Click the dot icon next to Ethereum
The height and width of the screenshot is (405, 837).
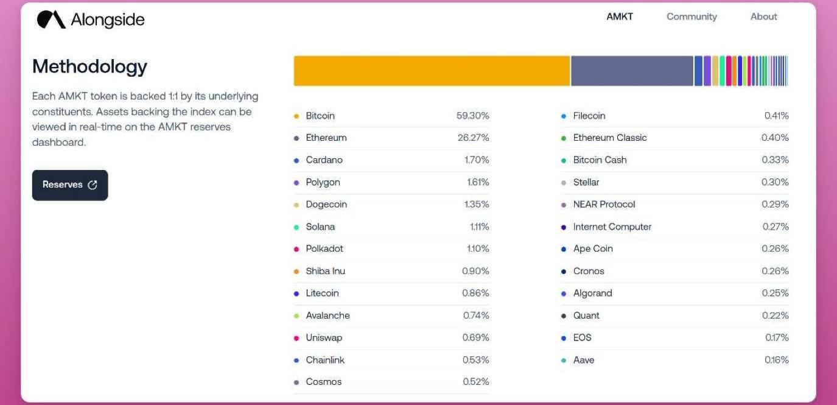[x=296, y=138]
